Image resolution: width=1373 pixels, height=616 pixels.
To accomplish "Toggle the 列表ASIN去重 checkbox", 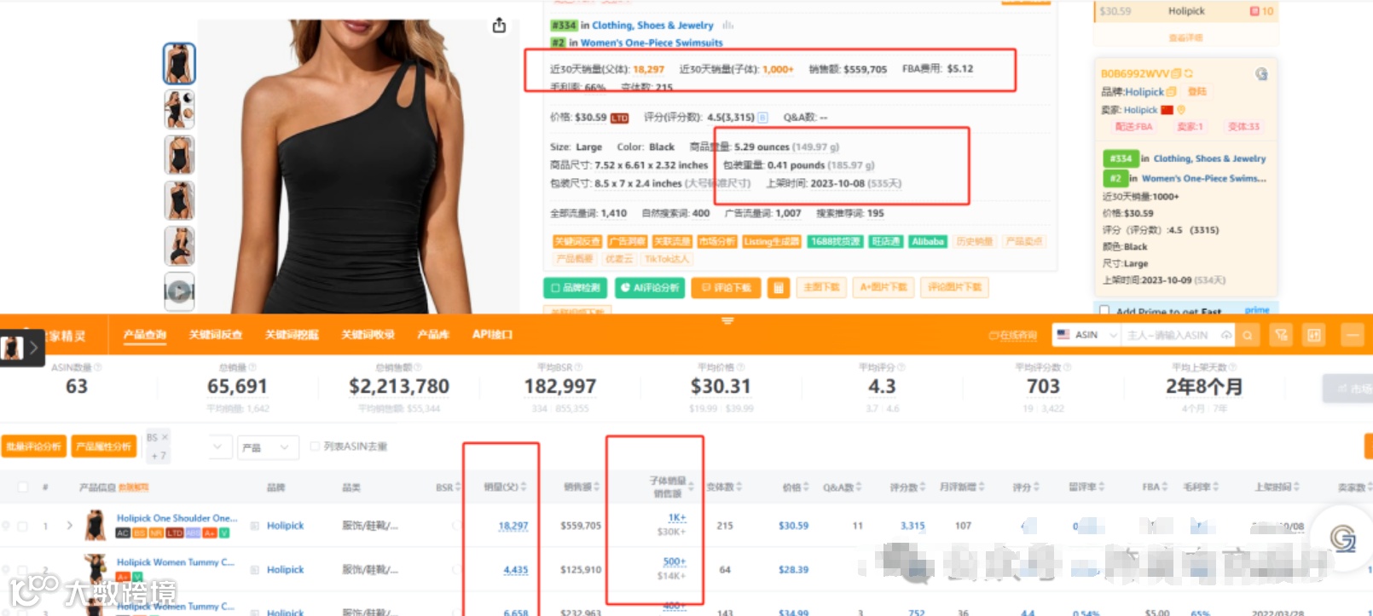I will click(x=315, y=446).
